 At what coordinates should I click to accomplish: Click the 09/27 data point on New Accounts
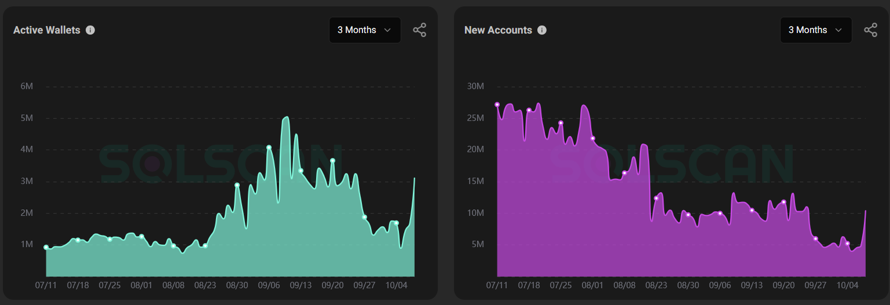coord(815,238)
